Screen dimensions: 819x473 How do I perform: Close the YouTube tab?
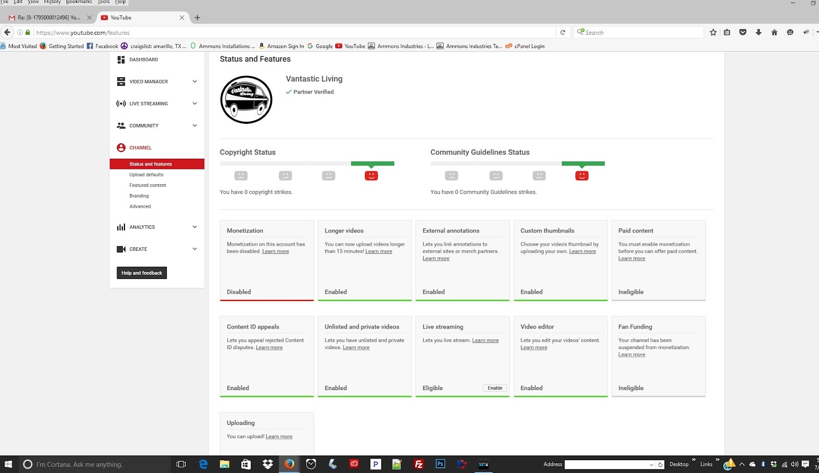click(x=182, y=17)
